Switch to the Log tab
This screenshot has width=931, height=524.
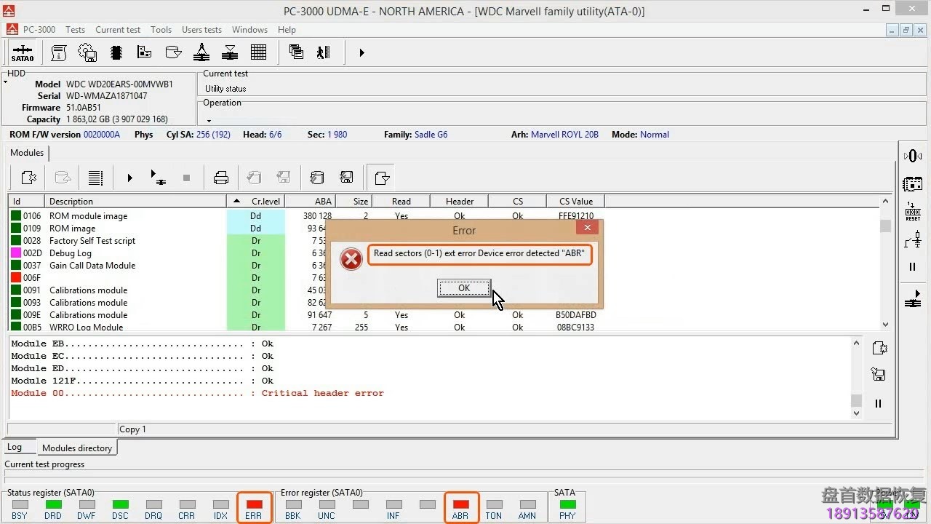pos(15,448)
